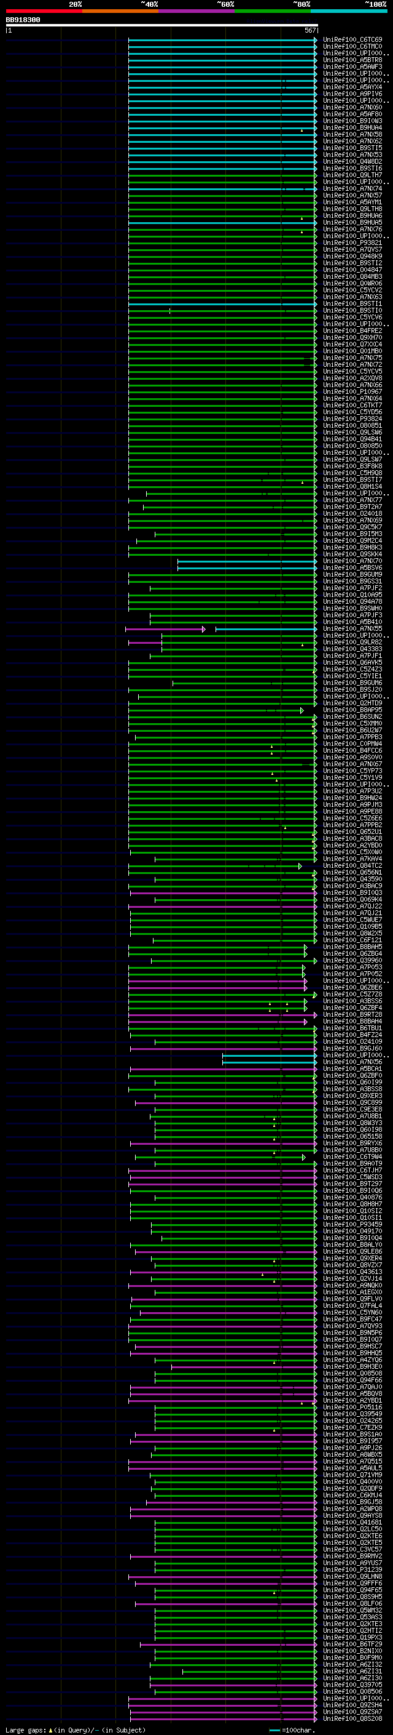The image size is (393, 1735).
Task: Open hit UniRef100_A5BTR8
Action: coord(352,60)
